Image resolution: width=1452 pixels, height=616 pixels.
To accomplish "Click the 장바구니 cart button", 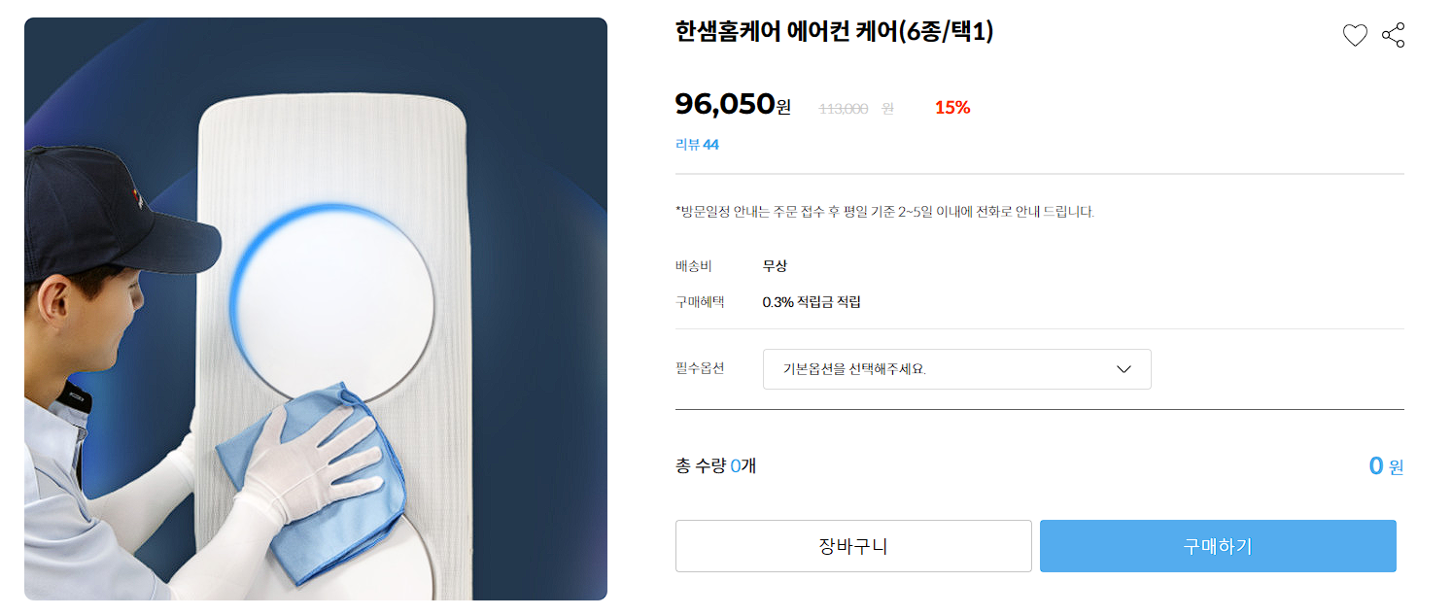I will click(x=852, y=545).
